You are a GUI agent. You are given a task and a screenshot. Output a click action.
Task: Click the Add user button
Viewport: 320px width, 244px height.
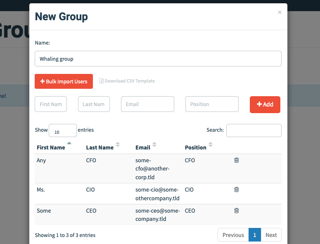click(265, 104)
